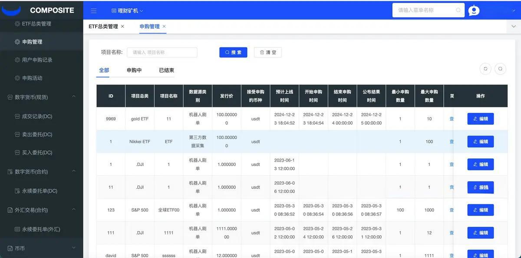Click the 项目名称 input field
Image resolution: width=521 pixels, height=258 pixels.
tap(162, 52)
